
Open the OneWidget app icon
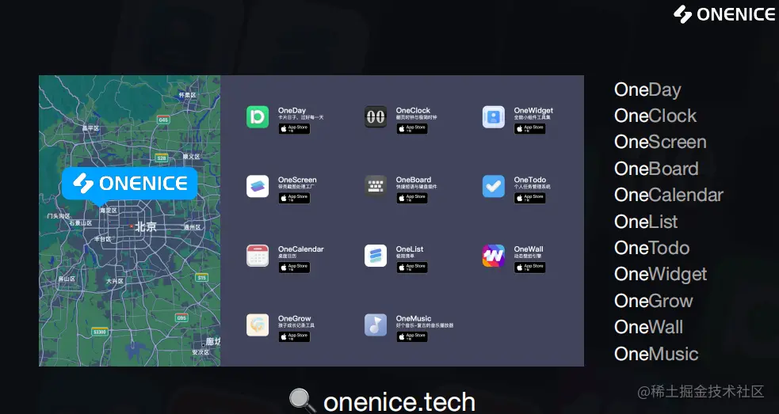click(494, 117)
